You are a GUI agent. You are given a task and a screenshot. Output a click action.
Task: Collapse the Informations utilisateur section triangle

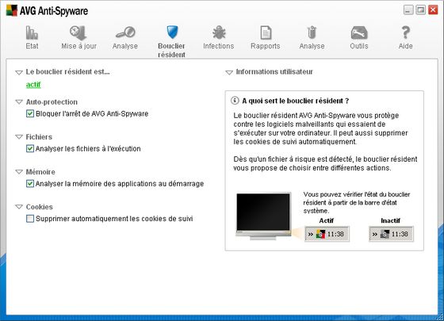coord(229,72)
